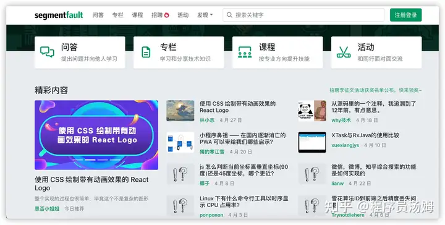
Task: Click the 问答 chat bubbles icon
Action: [x=47, y=52]
